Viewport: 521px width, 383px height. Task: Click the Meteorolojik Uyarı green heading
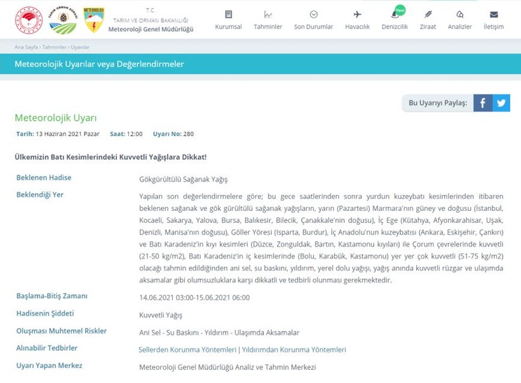point(55,118)
